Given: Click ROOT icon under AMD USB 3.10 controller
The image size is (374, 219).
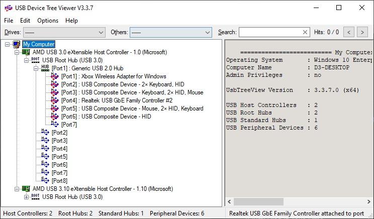Looking at the screenshot, I should 35,197.
